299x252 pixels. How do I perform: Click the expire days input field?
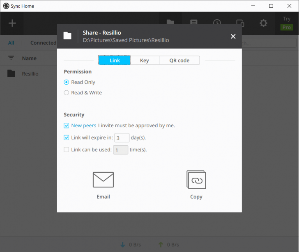pyautogui.click(x=122, y=137)
